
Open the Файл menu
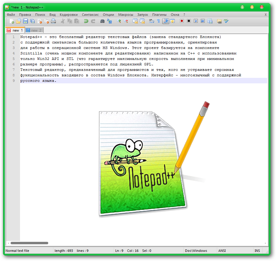(x=11, y=15)
